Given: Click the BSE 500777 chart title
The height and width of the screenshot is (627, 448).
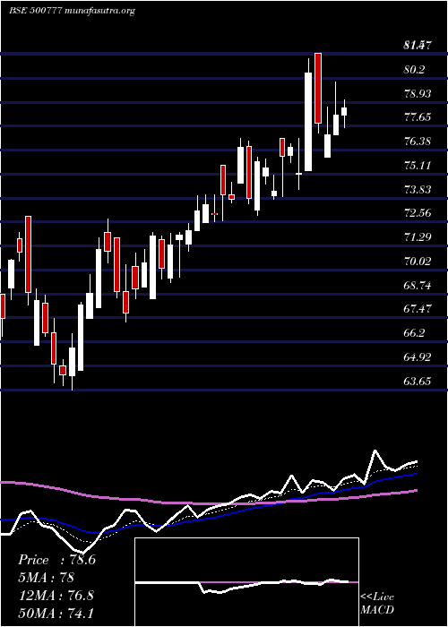Looking at the screenshot, I should 72,11.
